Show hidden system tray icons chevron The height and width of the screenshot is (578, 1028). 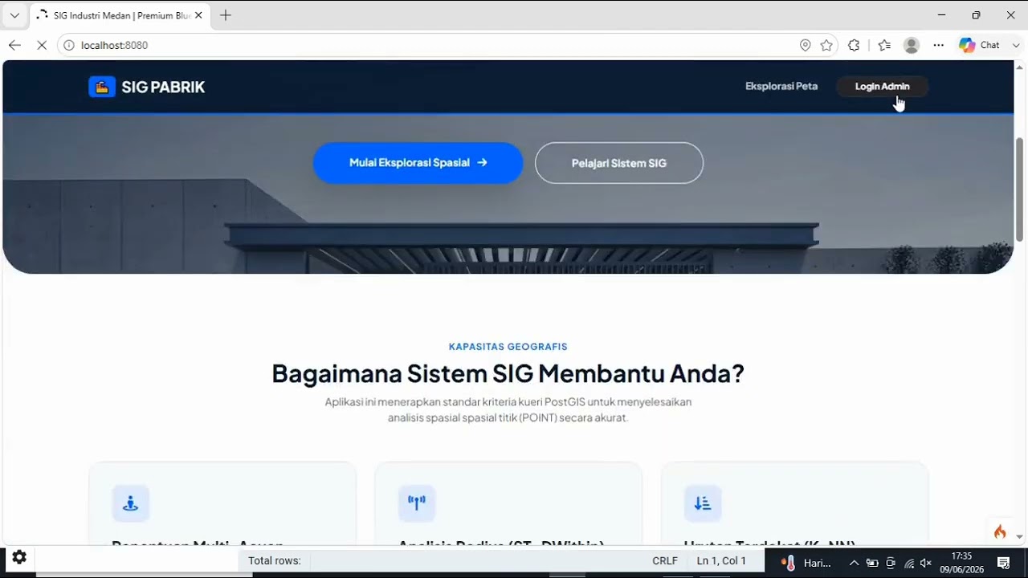[854, 563]
